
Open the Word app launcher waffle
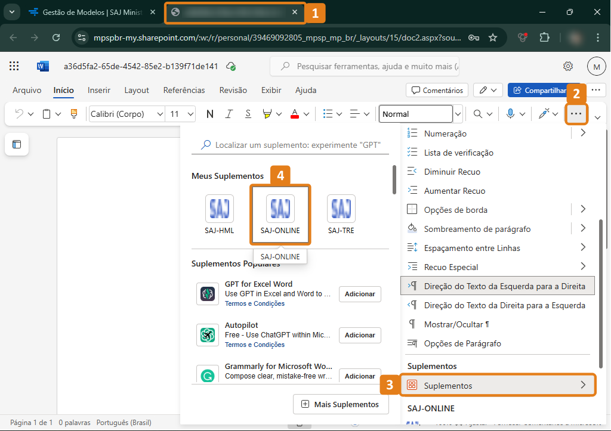pyautogui.click(x=14, y=66)
